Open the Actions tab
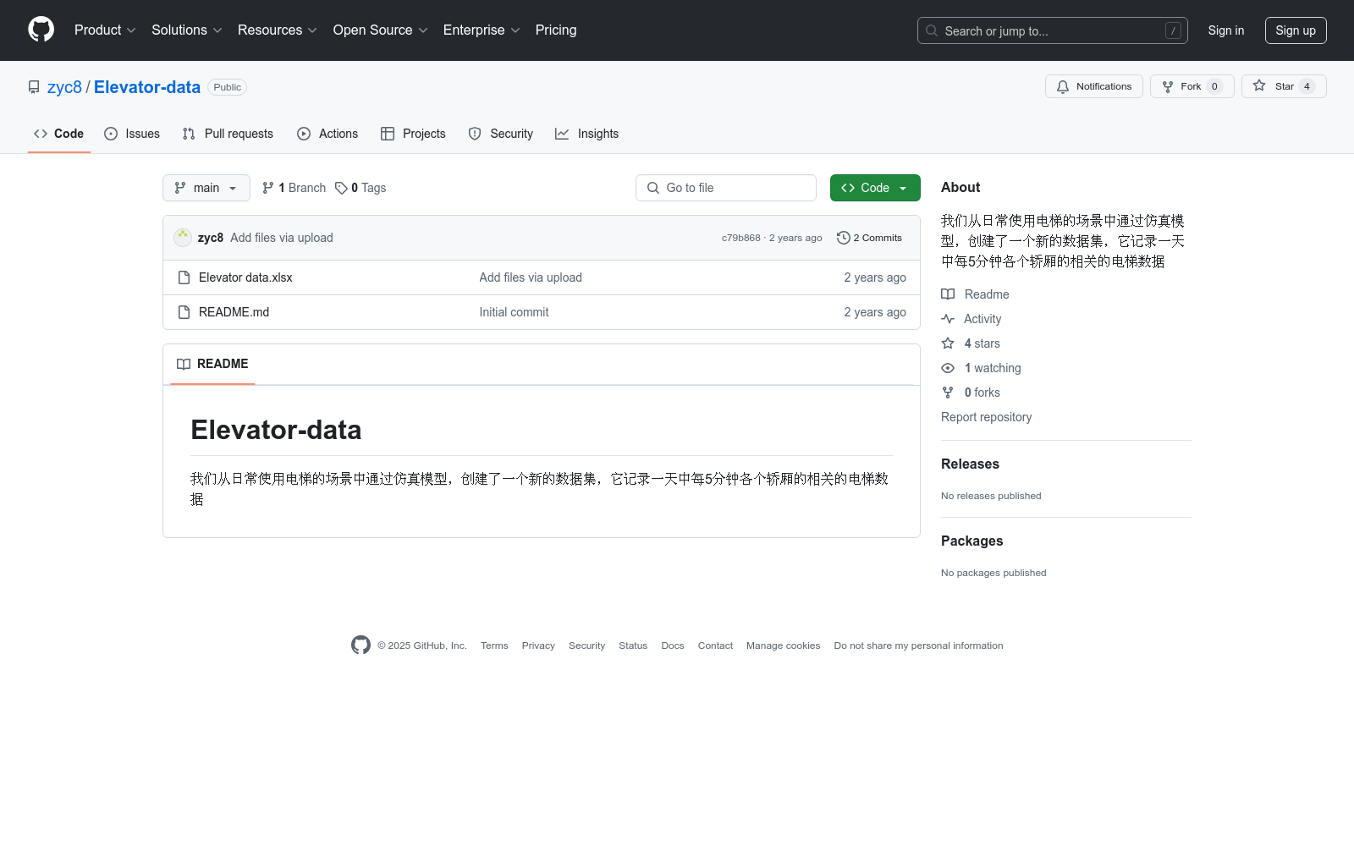 [x=327, y=134]
